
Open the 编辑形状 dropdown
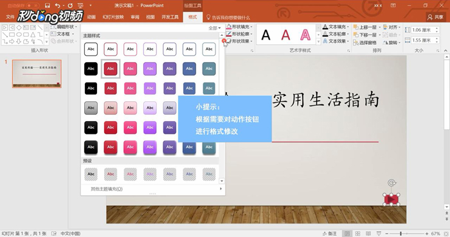[x=64, y=27]
